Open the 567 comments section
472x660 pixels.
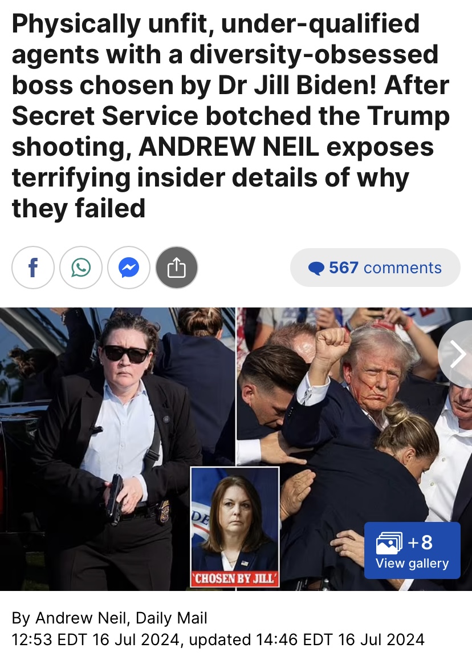375,268
